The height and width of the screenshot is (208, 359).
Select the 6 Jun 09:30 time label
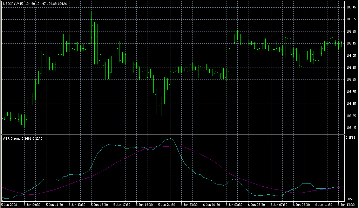click(x=302, y=204)
